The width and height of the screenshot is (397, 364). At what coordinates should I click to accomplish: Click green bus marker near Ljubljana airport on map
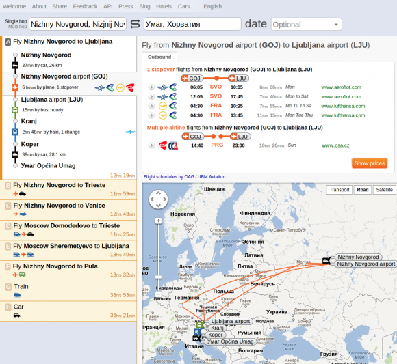(x=199, y=324)
